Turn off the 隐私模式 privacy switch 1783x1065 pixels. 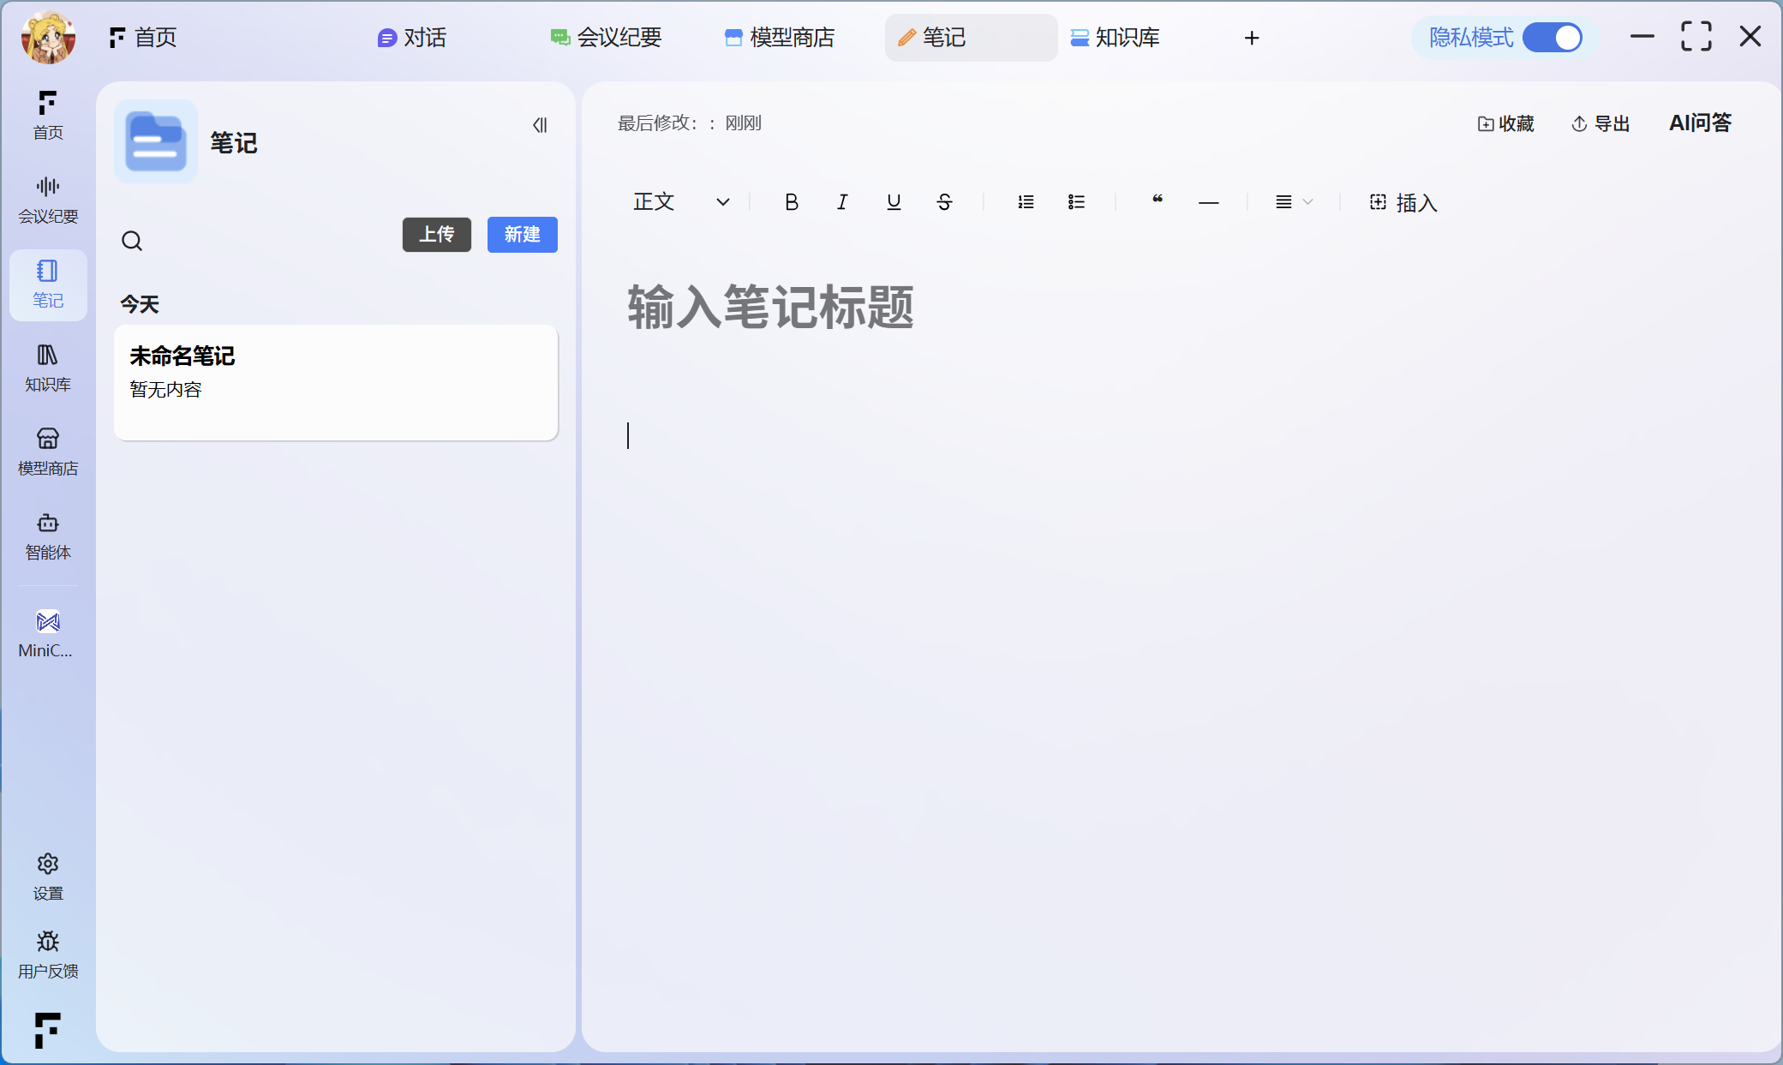1553,38
